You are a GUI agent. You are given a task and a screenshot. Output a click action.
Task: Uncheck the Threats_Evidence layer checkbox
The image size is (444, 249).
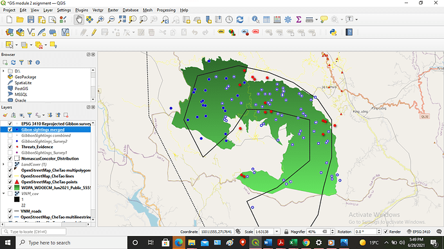tap(10, 147)
